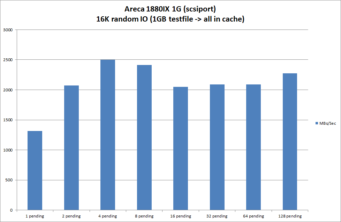Click the '1 pending' axis label
The width and height of the screenshot is (341, 222).
click(x=35, y=216)
